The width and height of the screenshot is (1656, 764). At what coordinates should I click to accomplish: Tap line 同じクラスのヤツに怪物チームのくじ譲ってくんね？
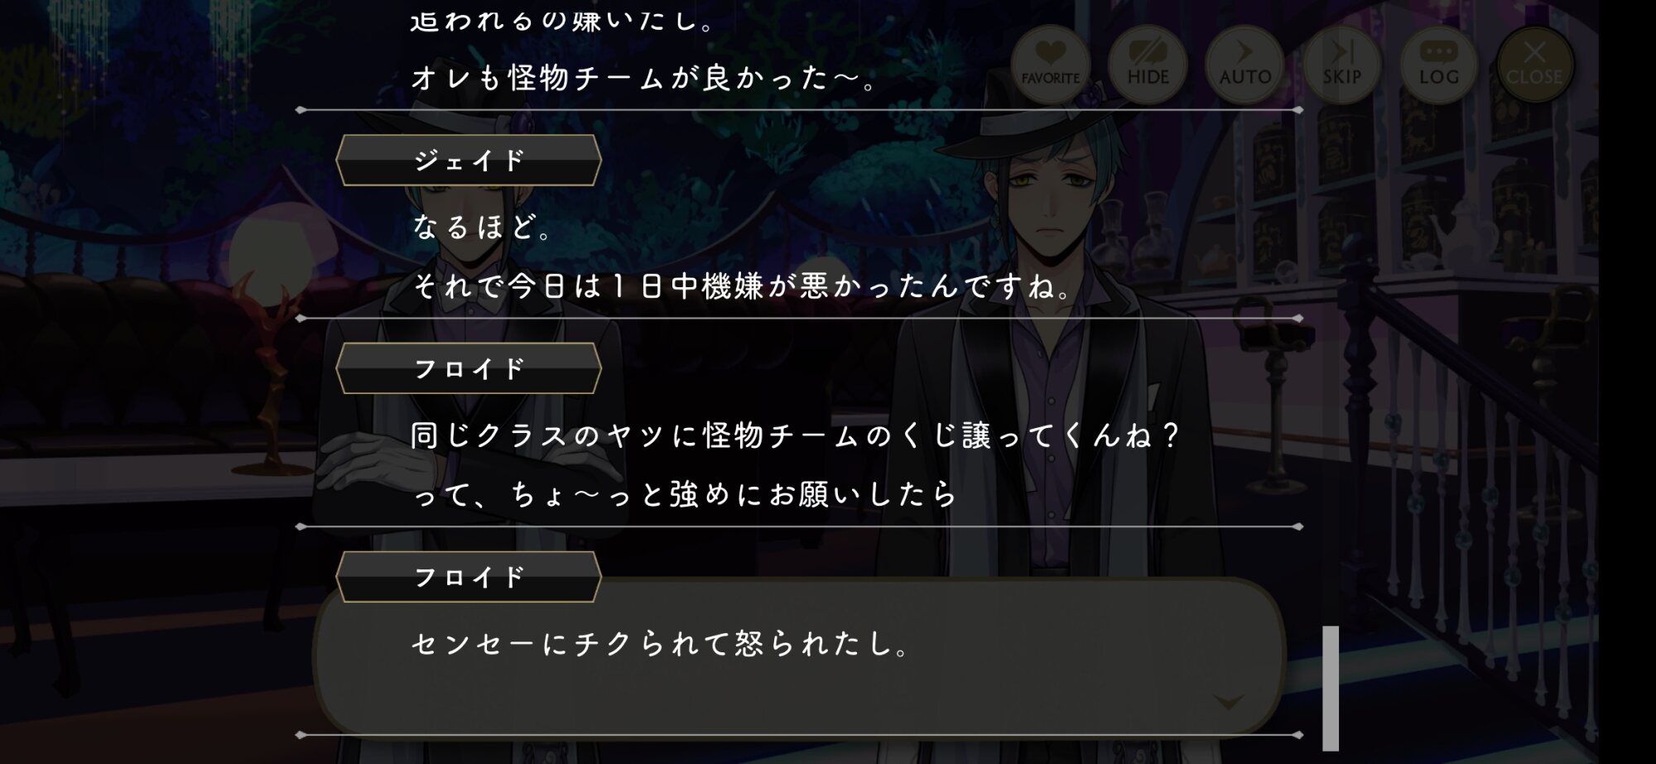click(795, 435)
